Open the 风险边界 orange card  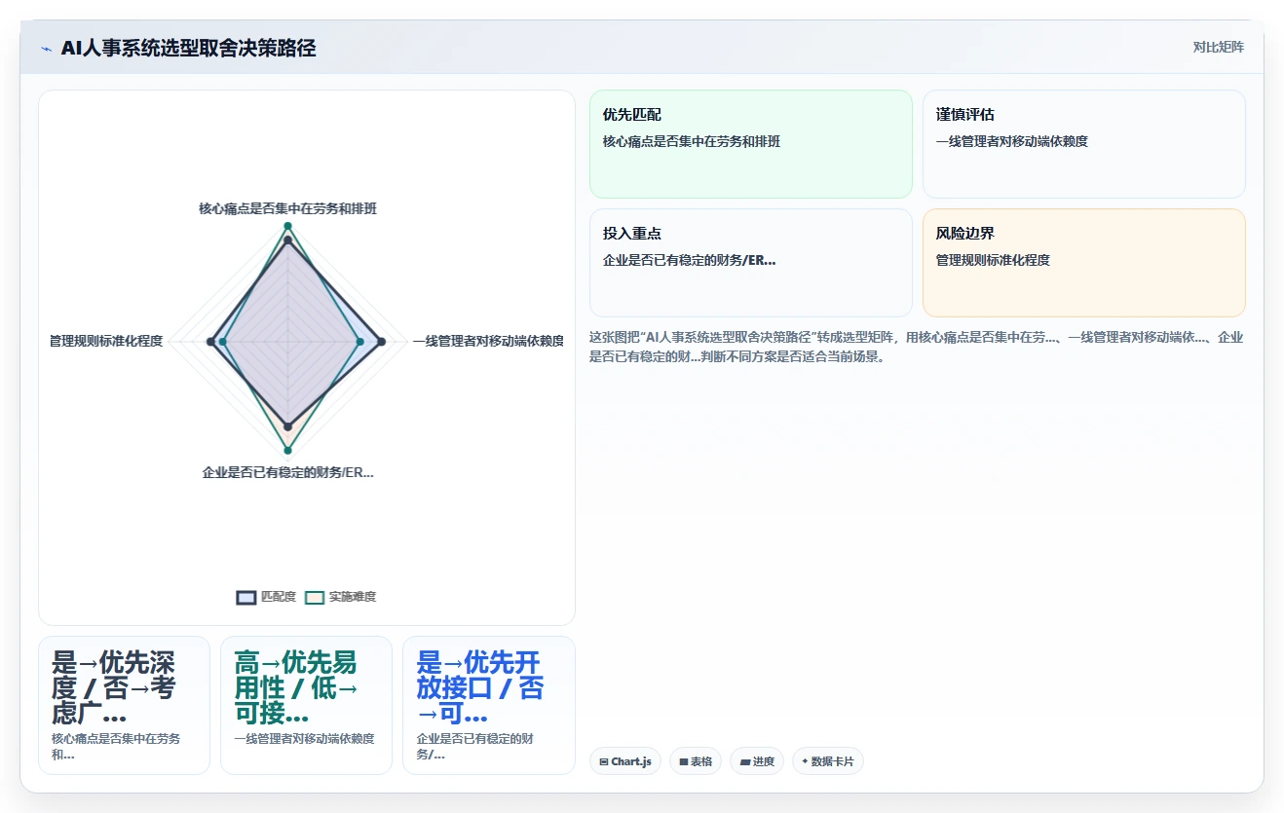point(1084,263)
